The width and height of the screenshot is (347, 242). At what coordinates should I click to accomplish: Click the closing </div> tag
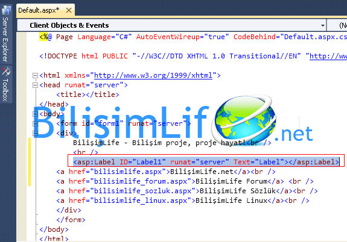pyautogui.click(x=69, y=210)
